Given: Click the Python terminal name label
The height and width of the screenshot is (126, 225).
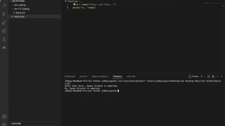Looking at the screenshot, I should pos(195,76).
